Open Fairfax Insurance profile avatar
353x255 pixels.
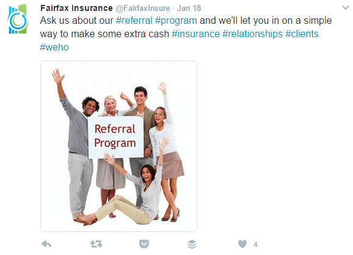click(x=18, y=20)
